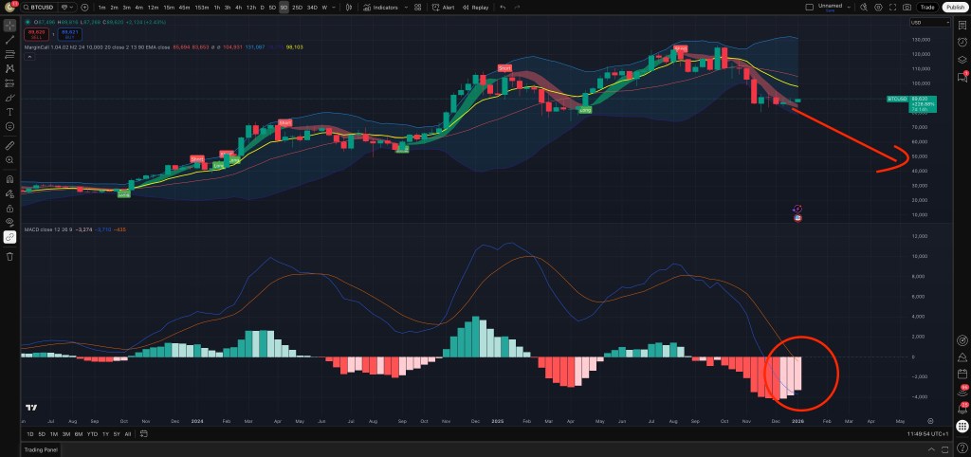The height and width of the screenshot is (457, 971).
Task: Open the alerts clock icon in right sidebar
Action: [x=961, y=41]
